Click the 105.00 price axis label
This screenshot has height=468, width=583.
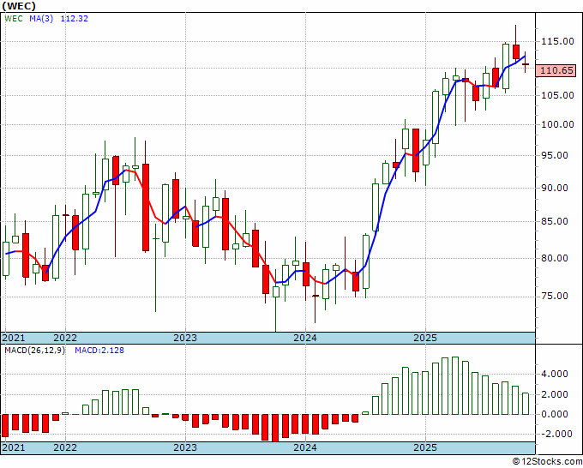click(557, 95)
